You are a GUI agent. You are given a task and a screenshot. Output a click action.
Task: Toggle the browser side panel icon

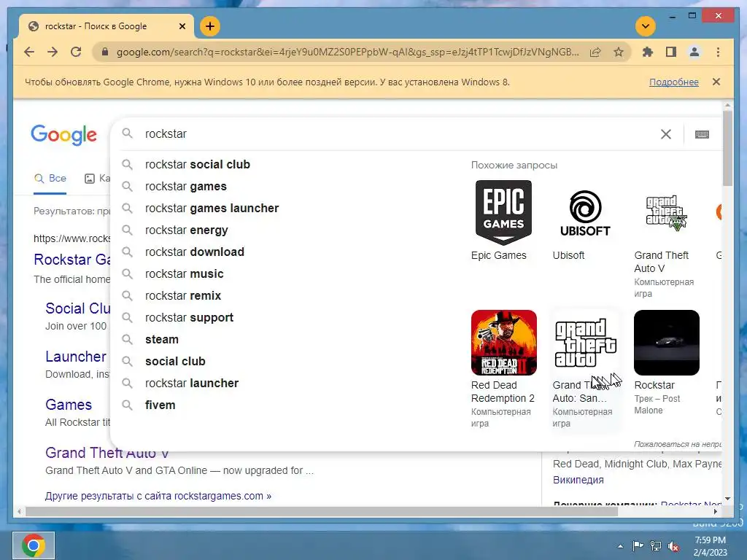click(671, 52)
